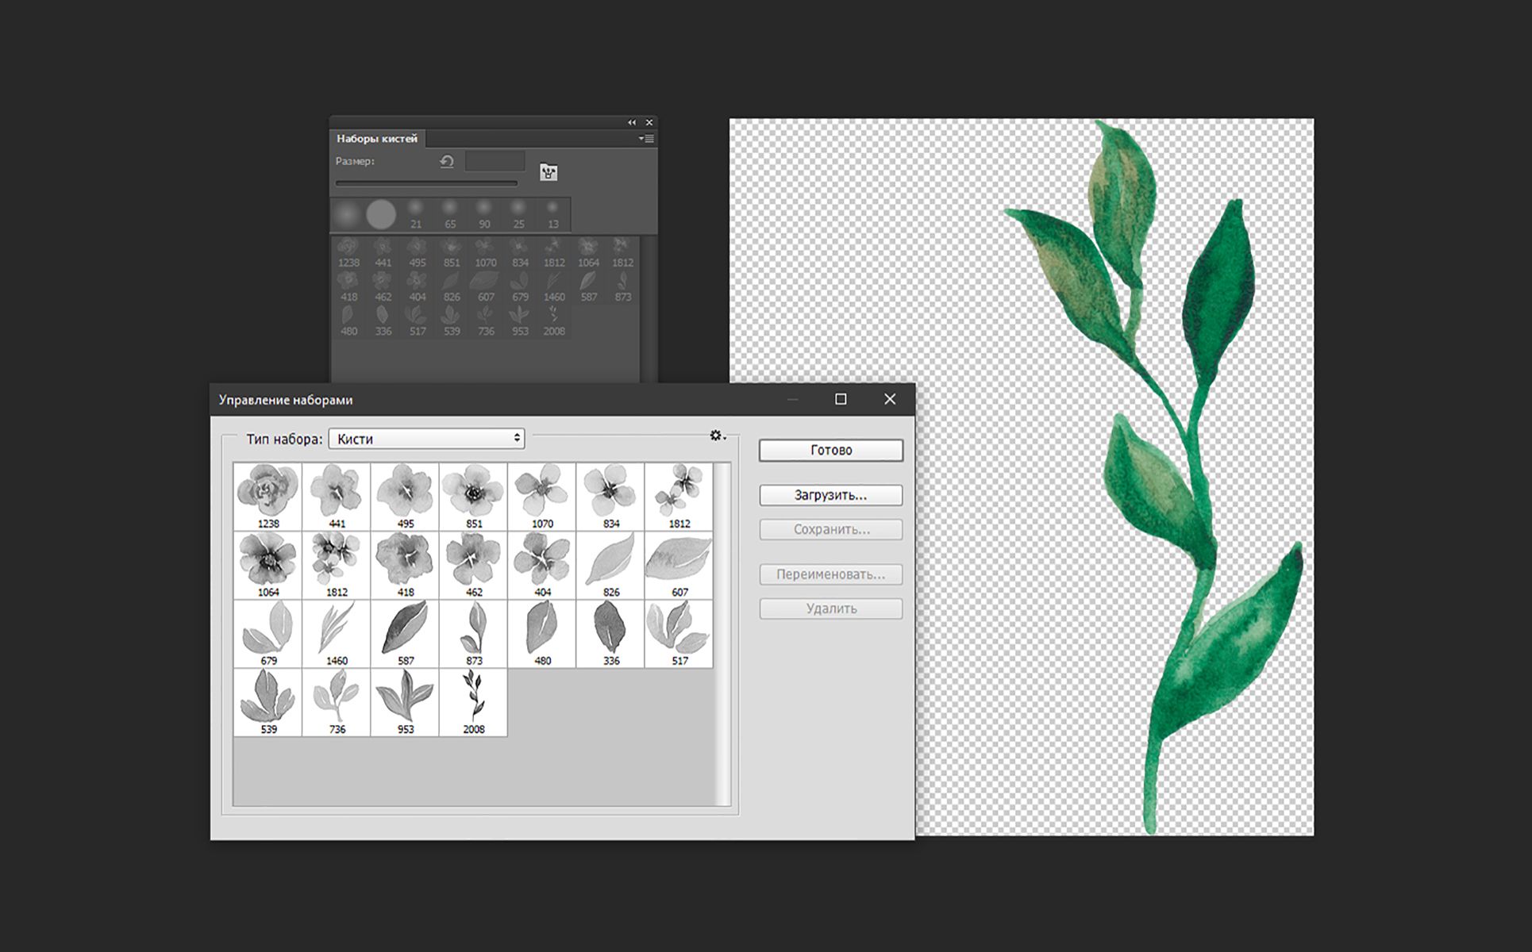Click the reset brush size arrow icon
Screen dimensions: 1532x952
tap(447, 162)
